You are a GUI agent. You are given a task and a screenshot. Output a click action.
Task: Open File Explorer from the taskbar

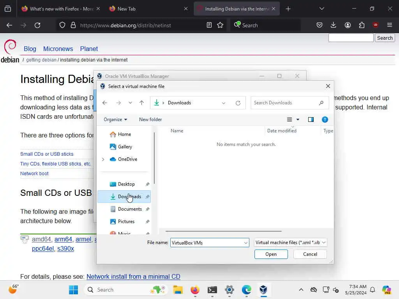pyautogui.click(x=178, y=290)
